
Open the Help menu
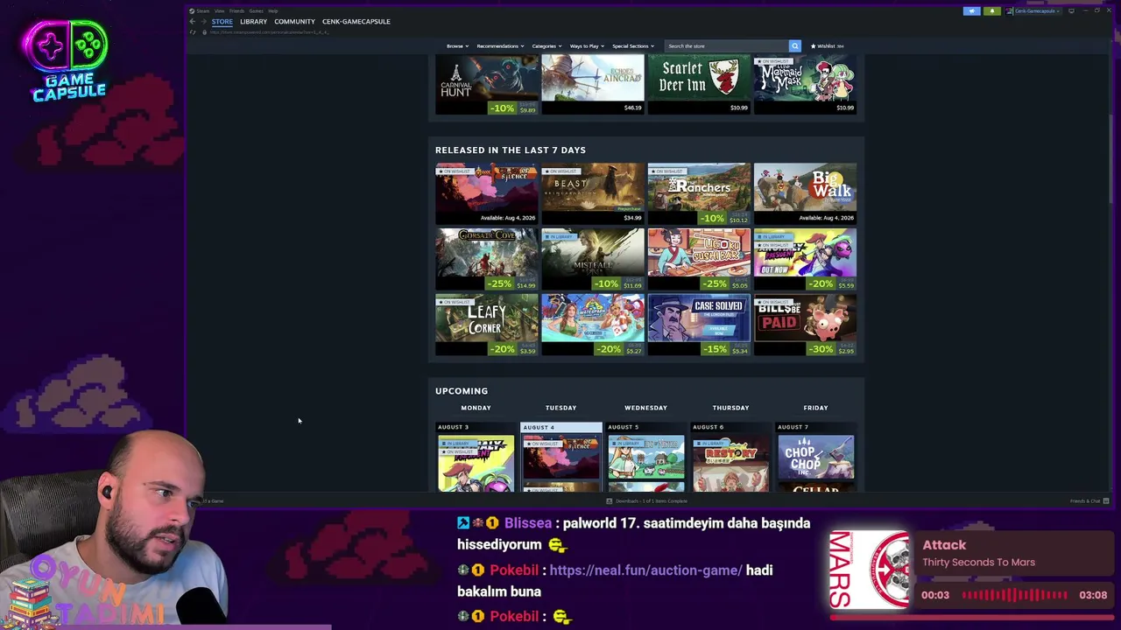(x=273, y=10)
